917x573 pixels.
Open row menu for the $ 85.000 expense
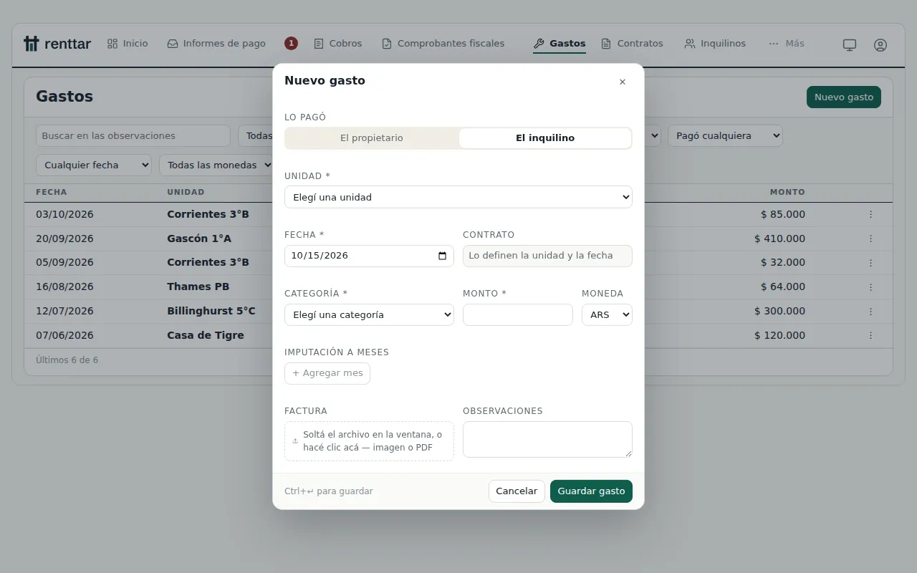tap(871, 214)
